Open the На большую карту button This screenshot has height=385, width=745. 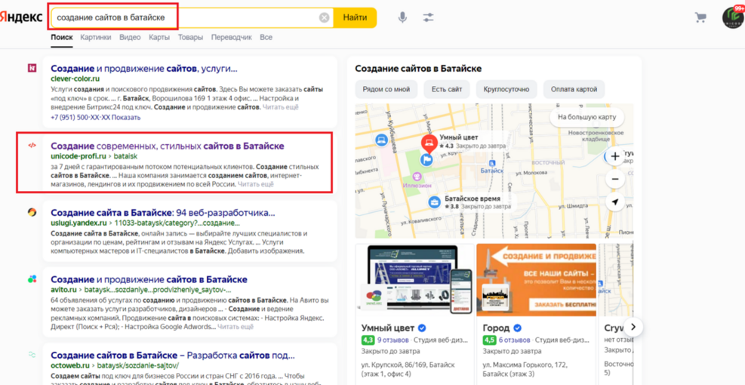586,117
